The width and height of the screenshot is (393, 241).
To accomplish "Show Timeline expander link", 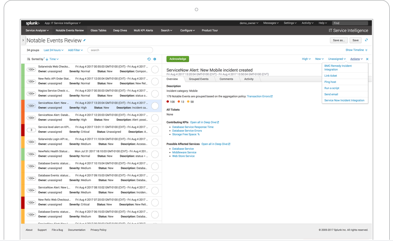I will coord(357,50).
